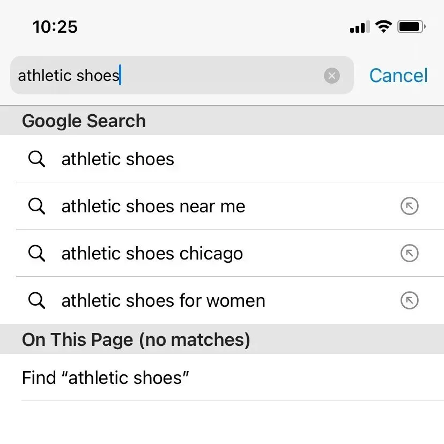Open the "athletic shoes chicago" suggestion
The height and width of the screenshot is (444, 444).
[x=152, y=253]
